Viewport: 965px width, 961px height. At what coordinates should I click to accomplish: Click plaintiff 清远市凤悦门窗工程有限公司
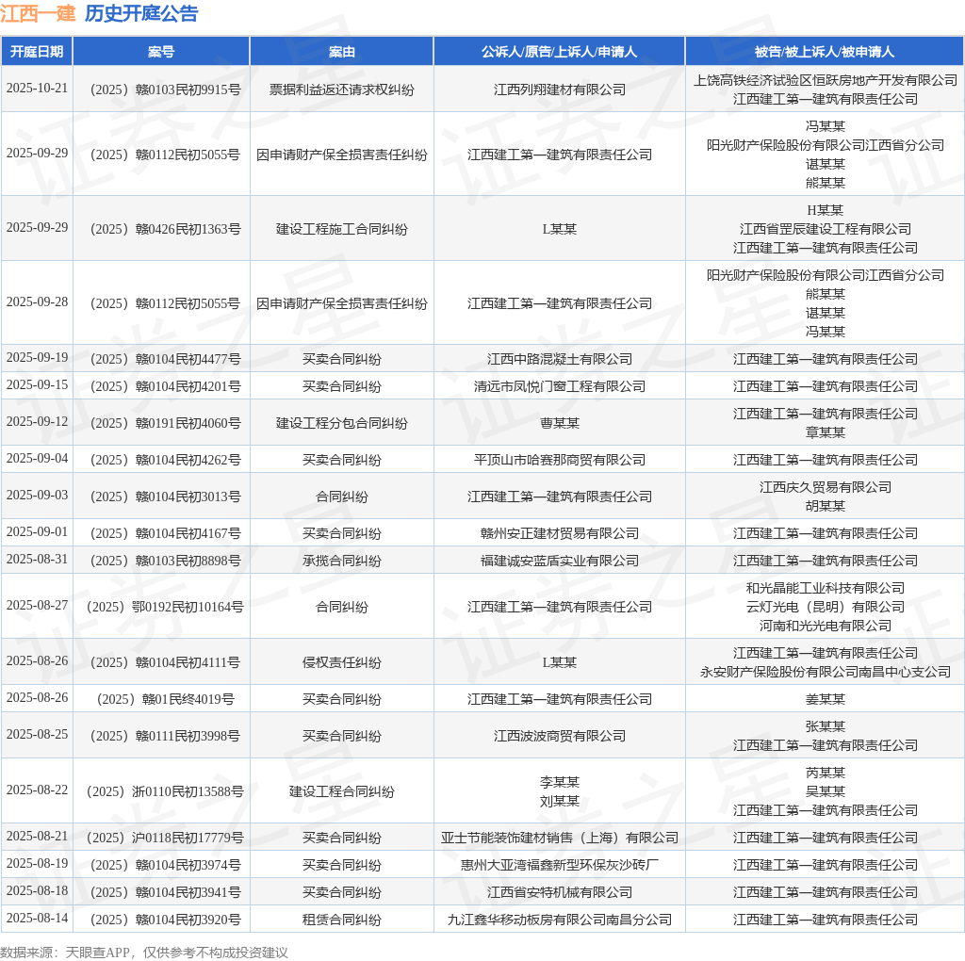pos(560,386)
